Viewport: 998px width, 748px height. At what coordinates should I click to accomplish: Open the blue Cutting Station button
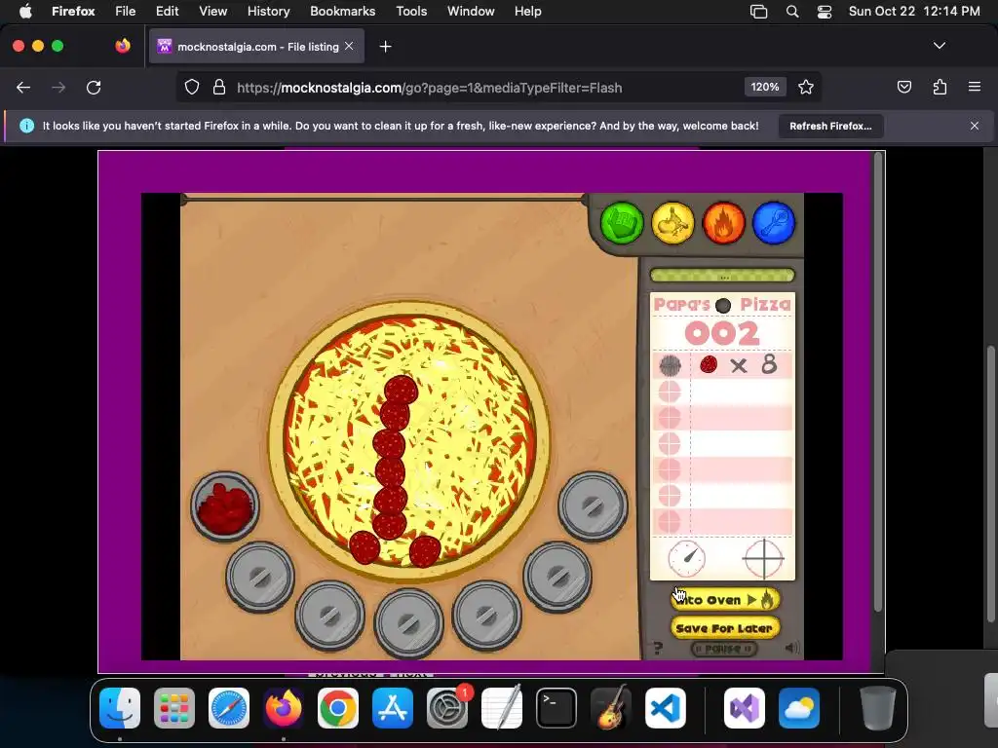tap(774, 223)
